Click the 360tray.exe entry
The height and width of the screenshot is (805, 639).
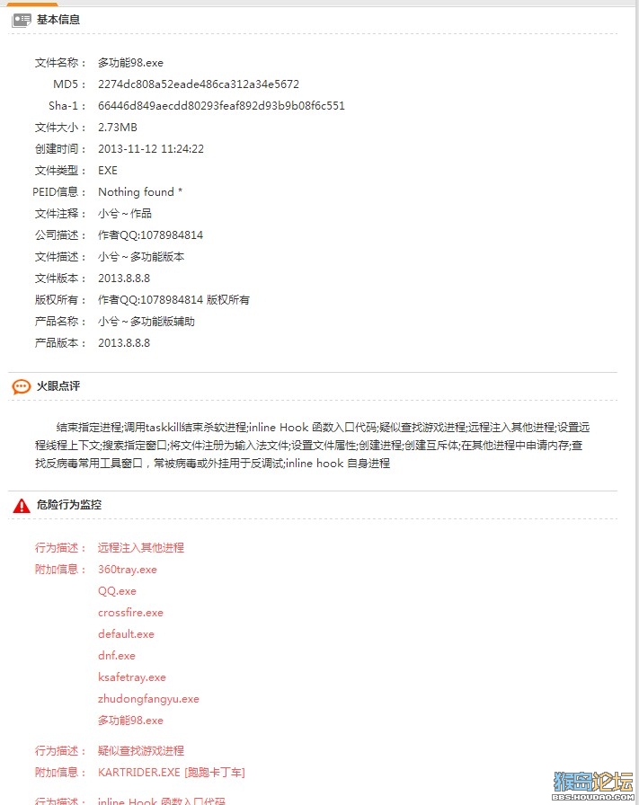[x=128, y=570]
